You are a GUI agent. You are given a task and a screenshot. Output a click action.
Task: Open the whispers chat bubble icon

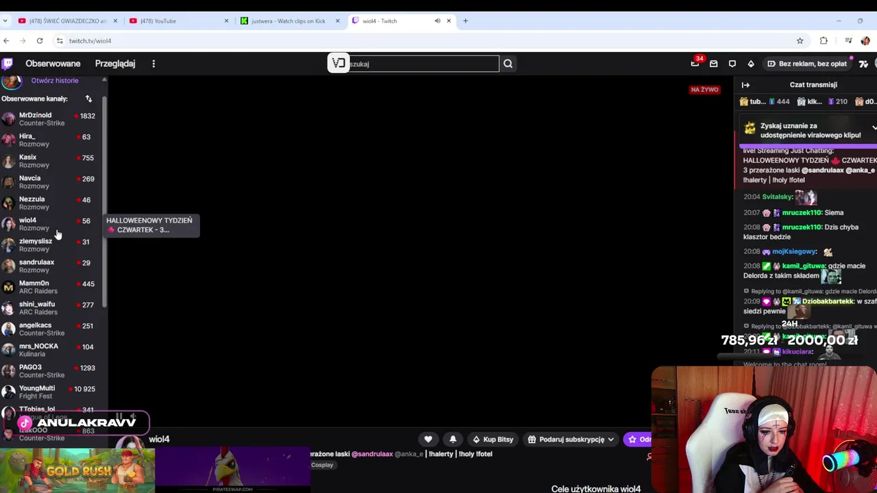[x=732, y=64]
